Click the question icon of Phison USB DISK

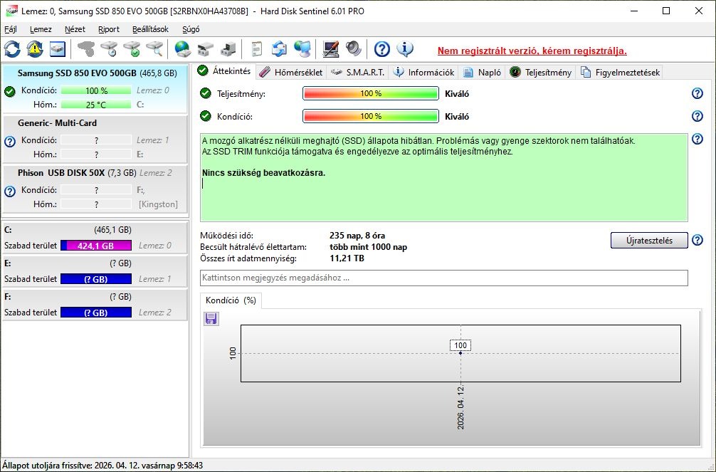(x=9, y=192)
